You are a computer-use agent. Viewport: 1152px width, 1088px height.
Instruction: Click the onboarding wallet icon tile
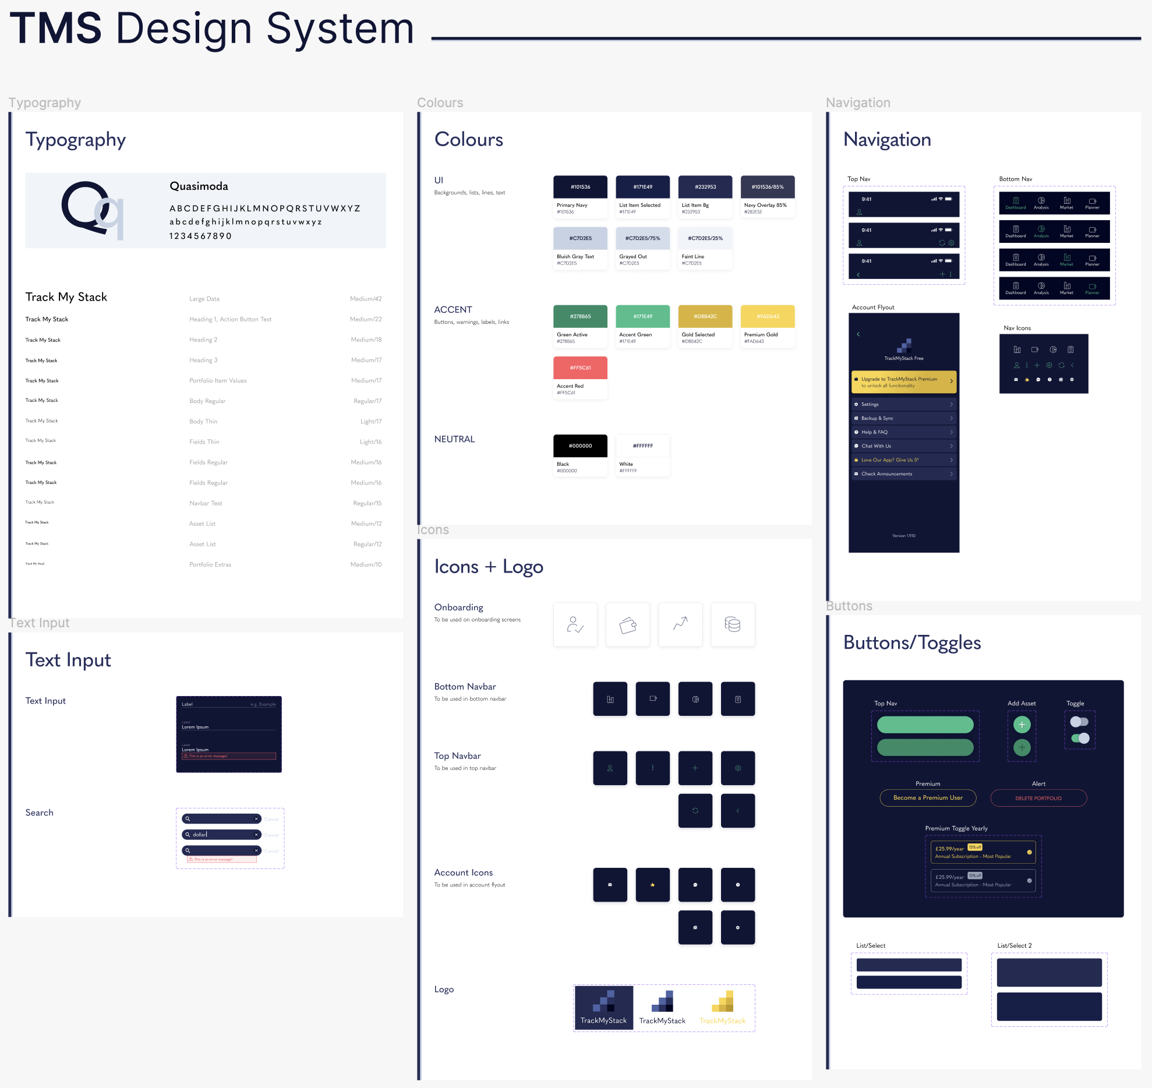(628, 624)
